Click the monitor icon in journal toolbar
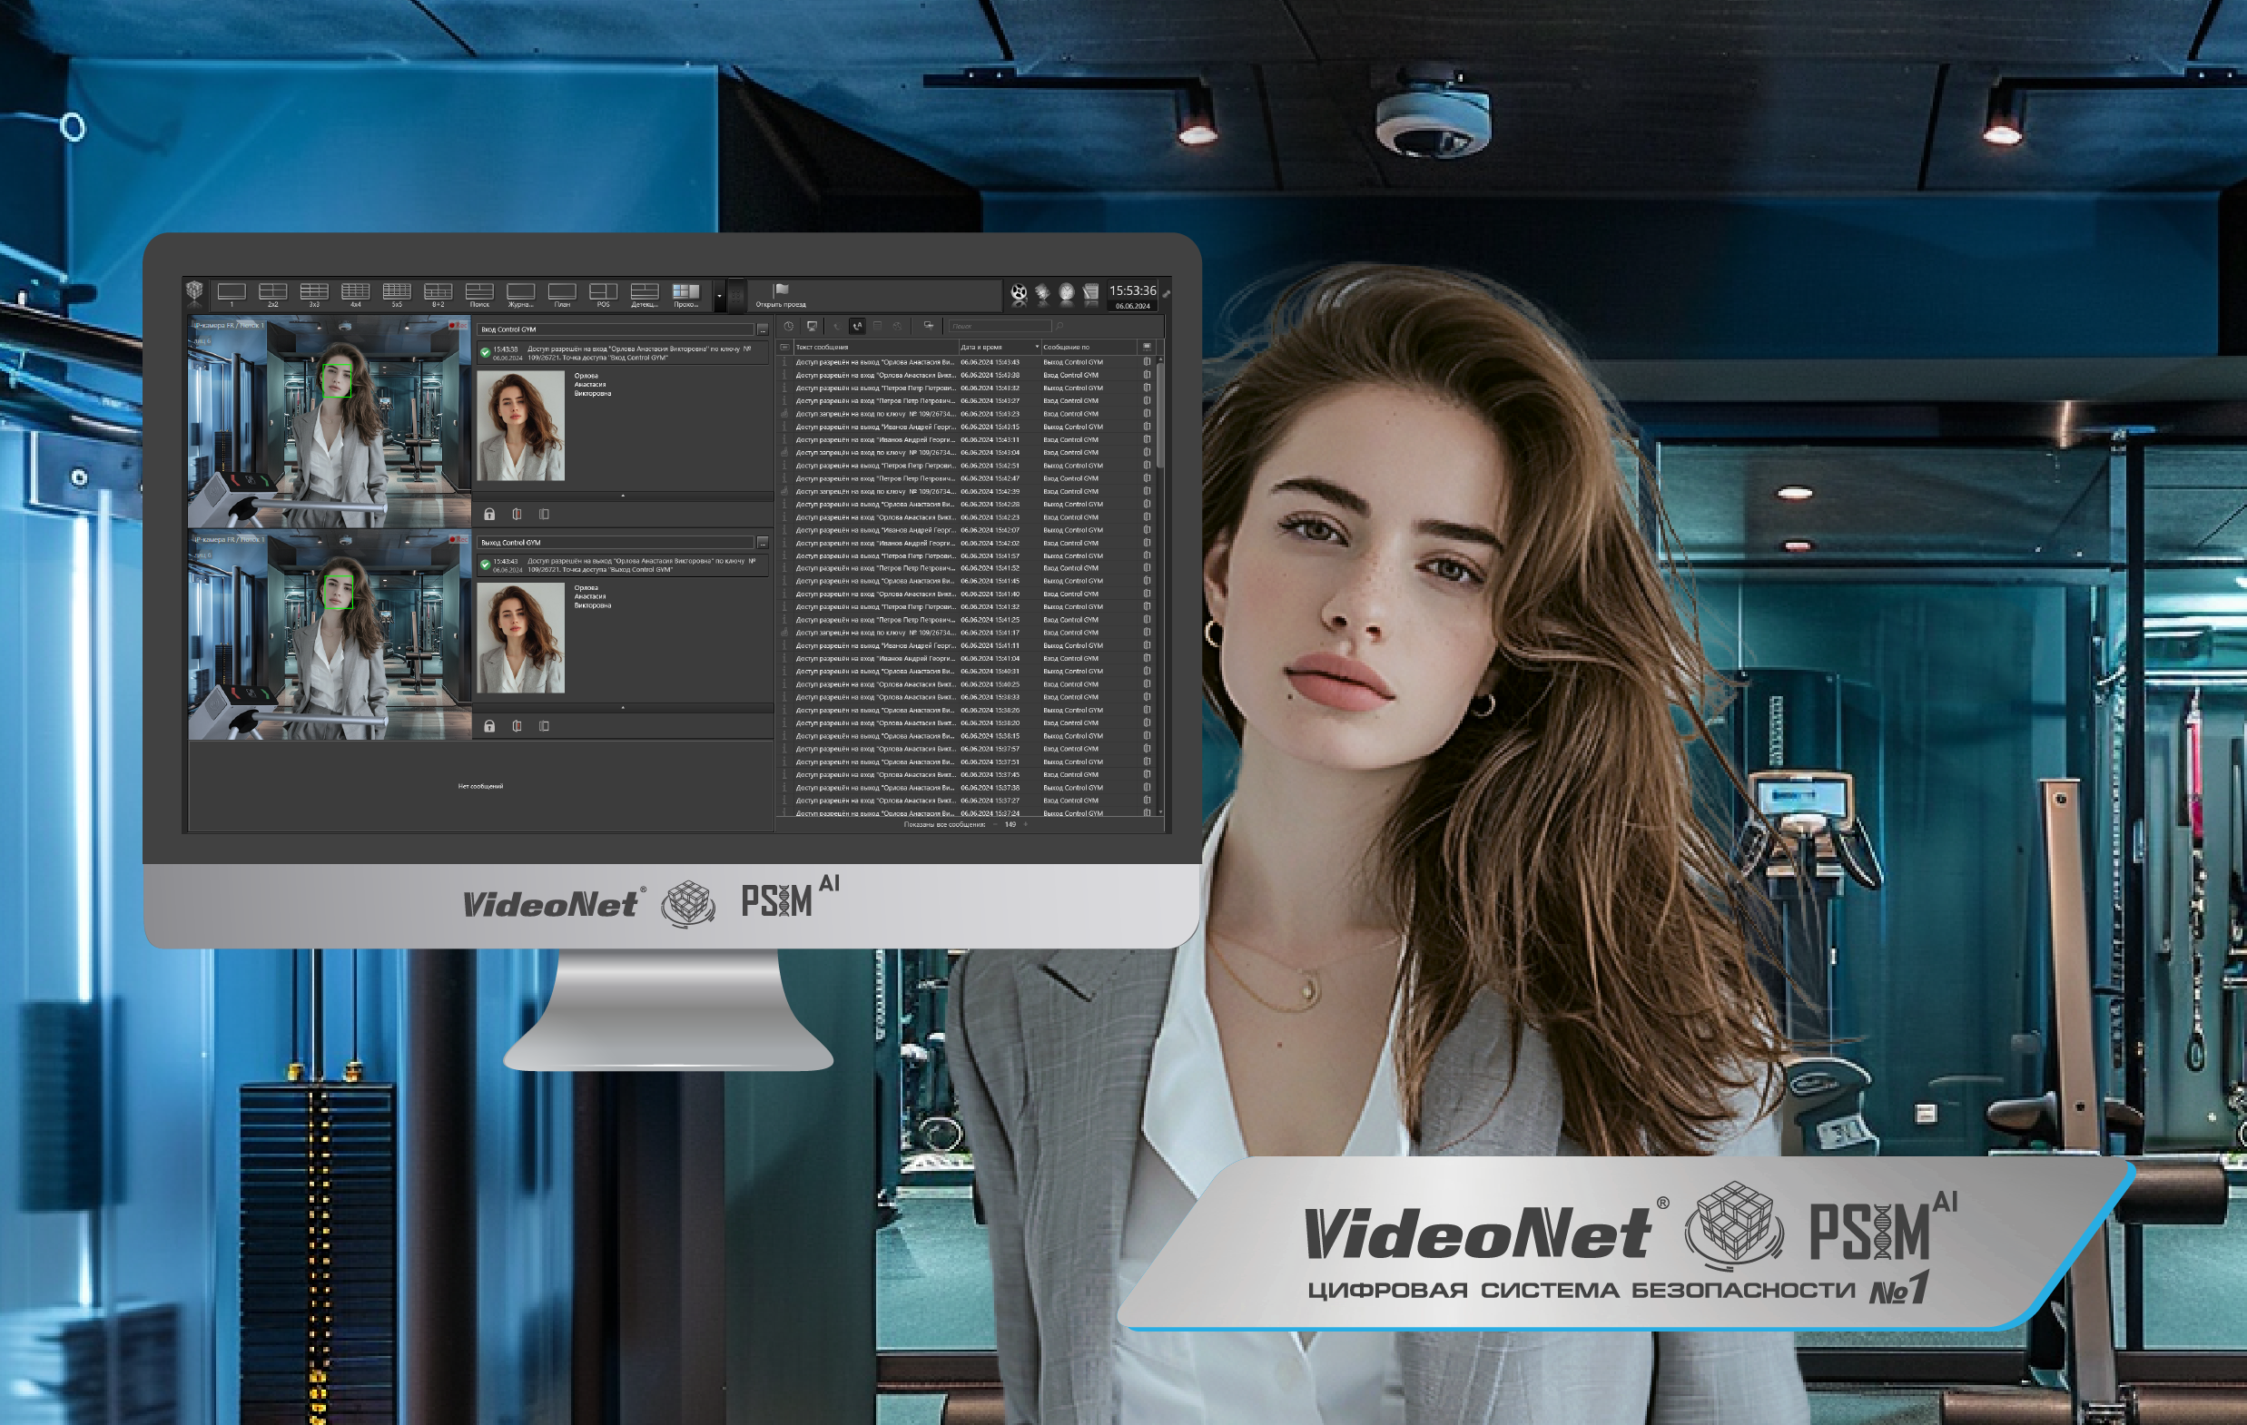The height and width of the screenshot is (1425, 2247). [x=812, y=326]
